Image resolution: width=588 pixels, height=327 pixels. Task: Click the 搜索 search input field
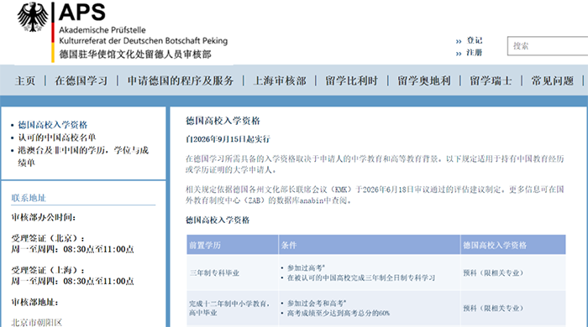(548, 46)
